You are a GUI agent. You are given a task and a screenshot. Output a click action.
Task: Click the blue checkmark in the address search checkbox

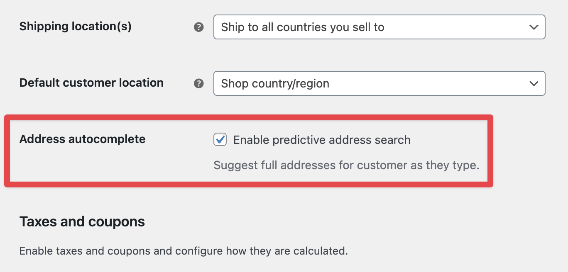(x=220, y=139)
